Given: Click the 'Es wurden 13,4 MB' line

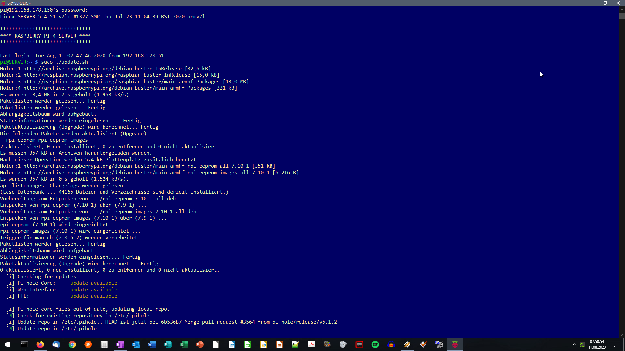Looking at the screenshot, I should 66,94.
